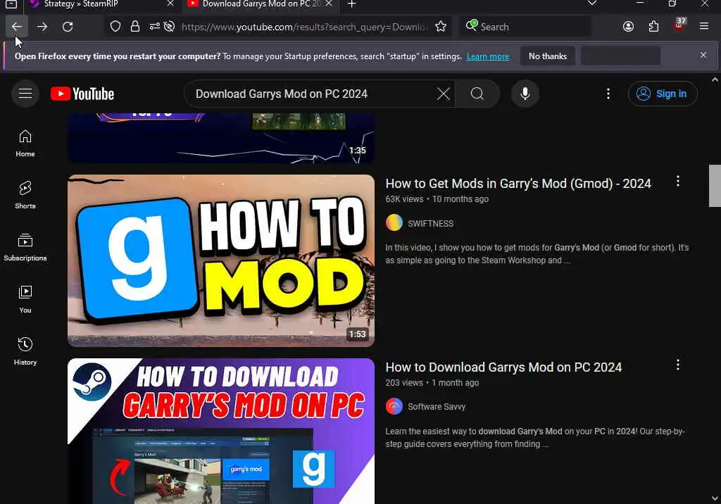This screenshot has height=504, width=721.
Task: Open History in YouTube sidebar
Action: click(x=25, y=351)
